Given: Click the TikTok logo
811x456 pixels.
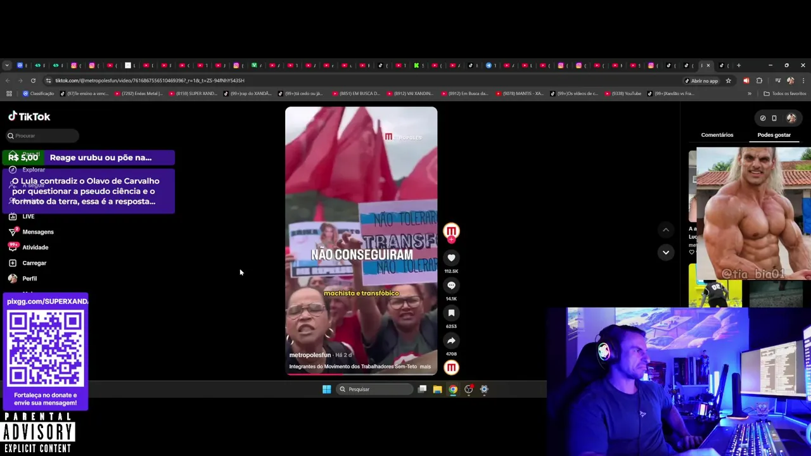Looking at the screenshot, I should (x=29, y=117).
